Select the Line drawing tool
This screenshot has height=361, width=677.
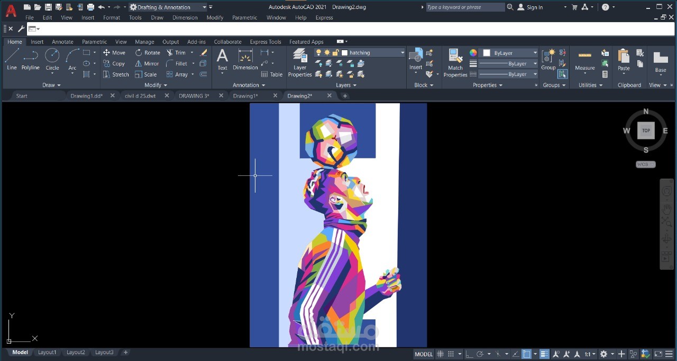[12, 59]
